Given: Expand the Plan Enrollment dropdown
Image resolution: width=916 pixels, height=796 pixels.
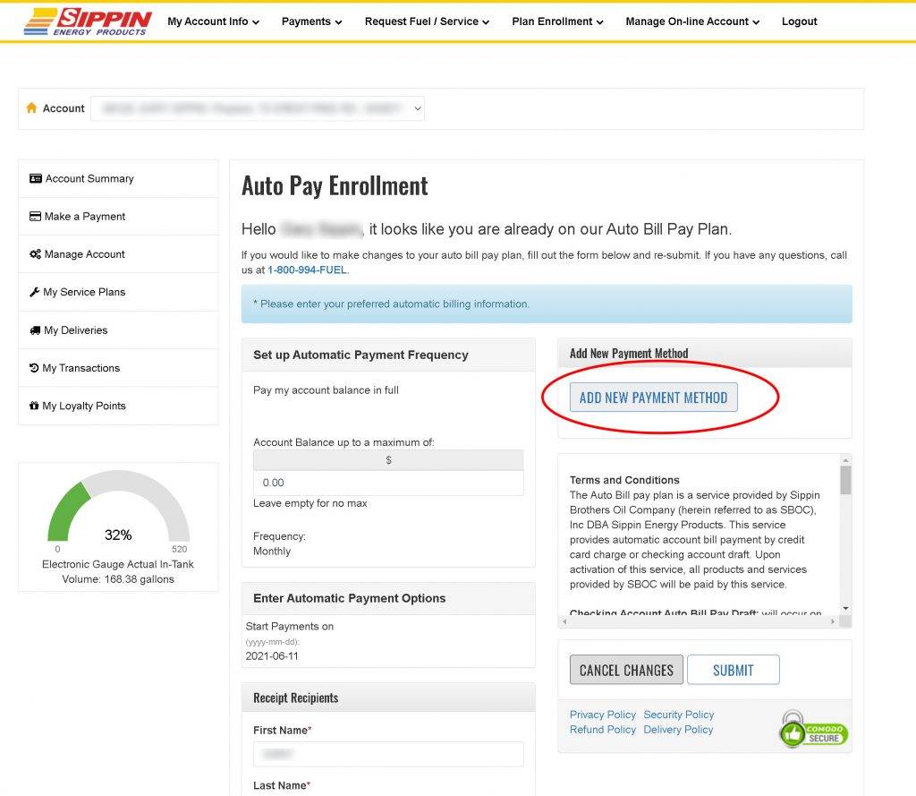Looking at the screenshot, I should pyautogui.click(x=557, y=21).
